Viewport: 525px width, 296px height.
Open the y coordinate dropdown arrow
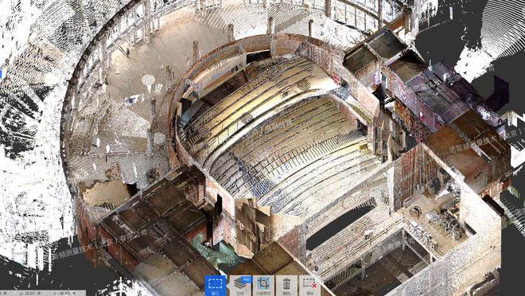pyautogui.click(x=39, y=294)
